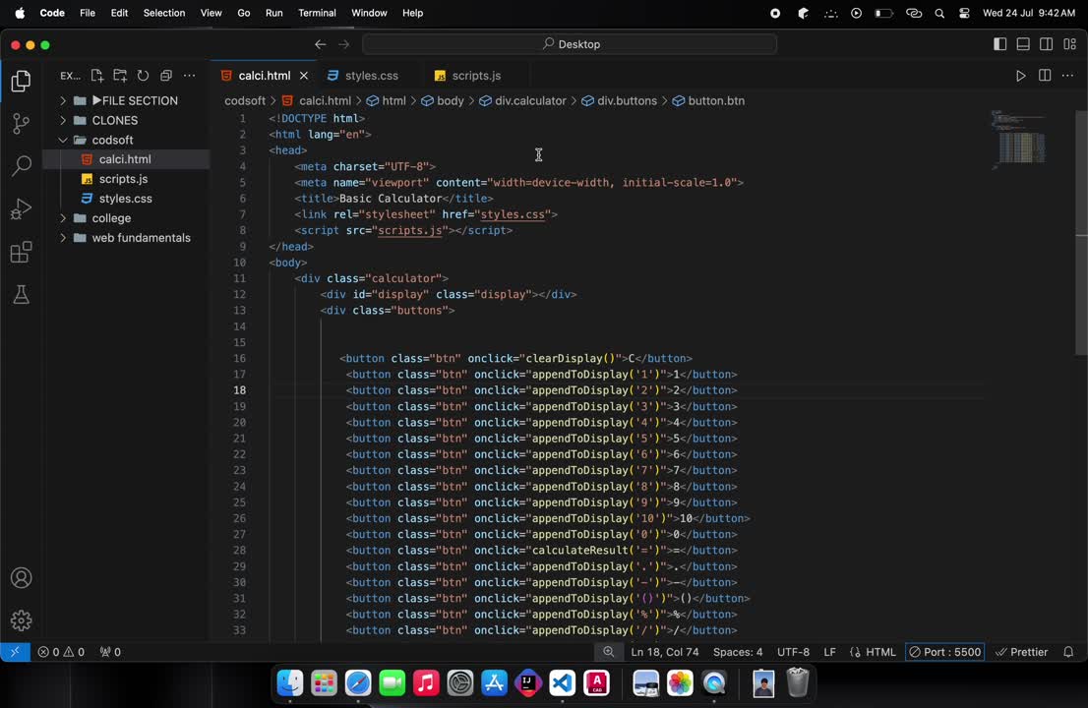Toggle the bottom panel visibility
Image resolution: width=1088 pixels, height=708 pixels.
[1023, 44]
